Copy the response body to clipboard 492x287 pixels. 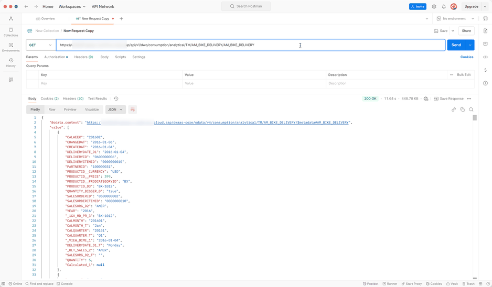(x=462, y=109)
